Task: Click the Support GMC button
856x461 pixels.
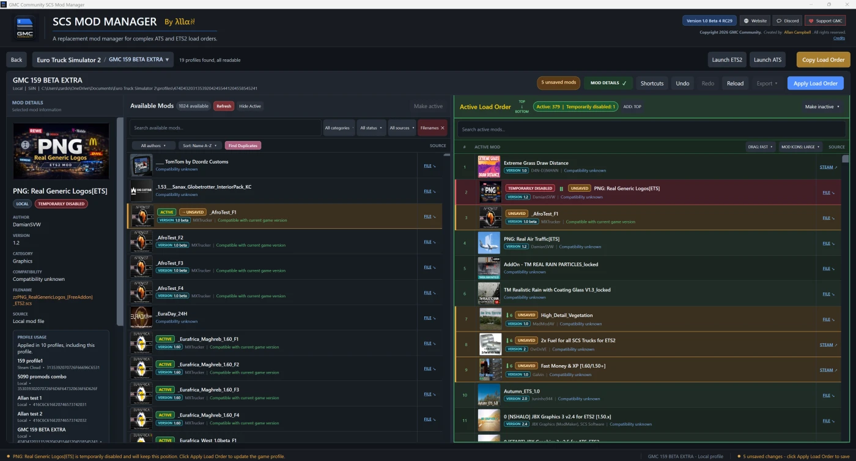Action: click(825, 21)
